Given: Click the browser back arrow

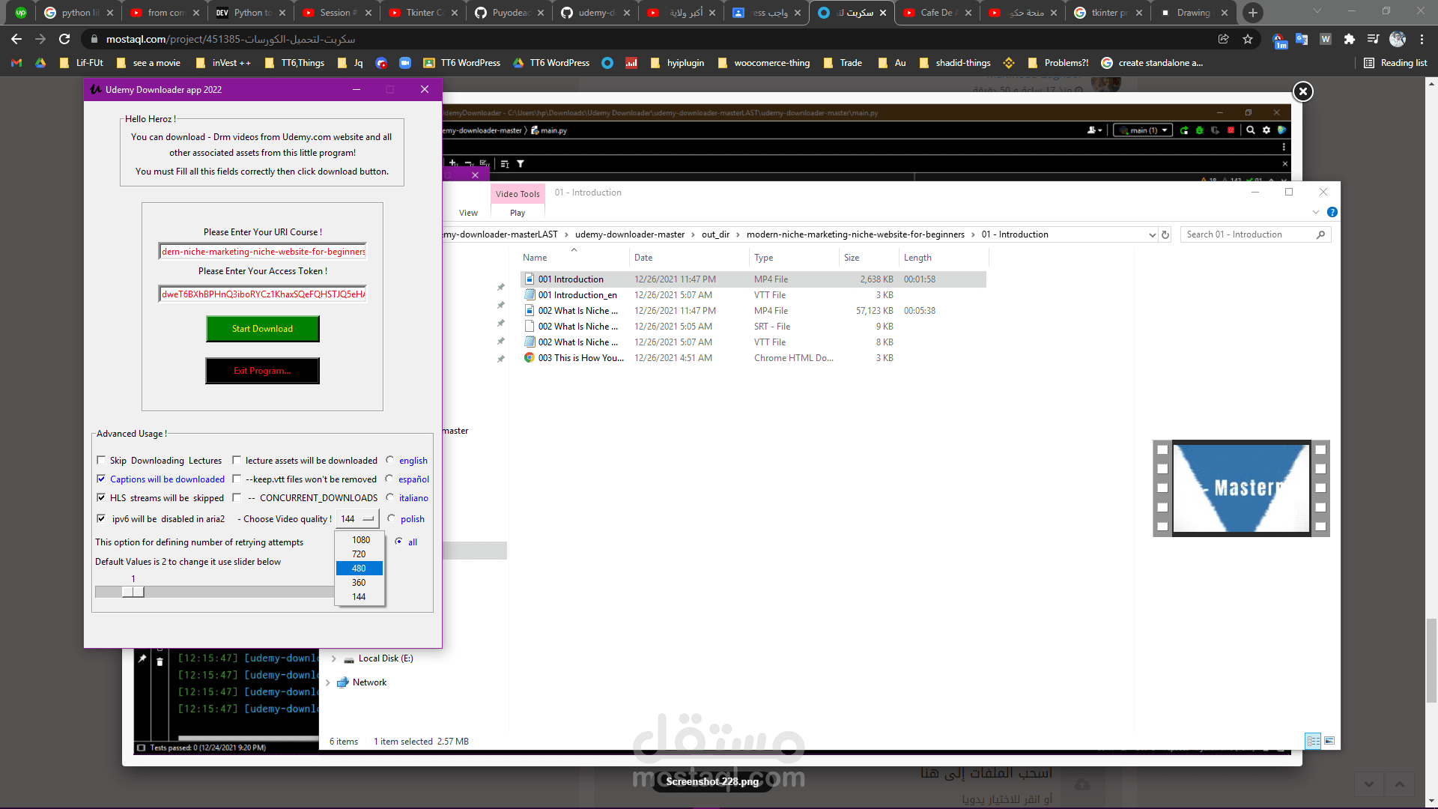Looking at the screenshot, I should tap(16, 39).
